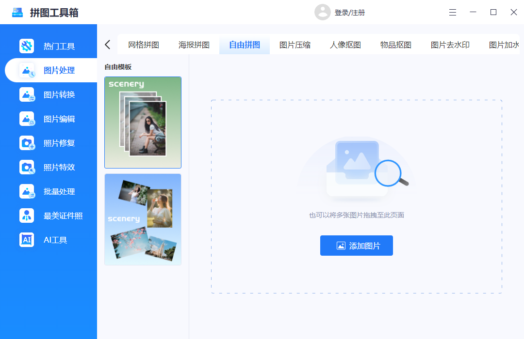Open the hamburger settings menu
The width and height of the screenshot is (524, 339).
click(x=453, y=13)
